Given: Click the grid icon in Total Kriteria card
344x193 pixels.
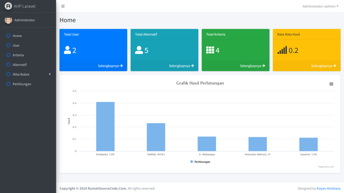Looking at the screenshot, I should click(210, 50).
